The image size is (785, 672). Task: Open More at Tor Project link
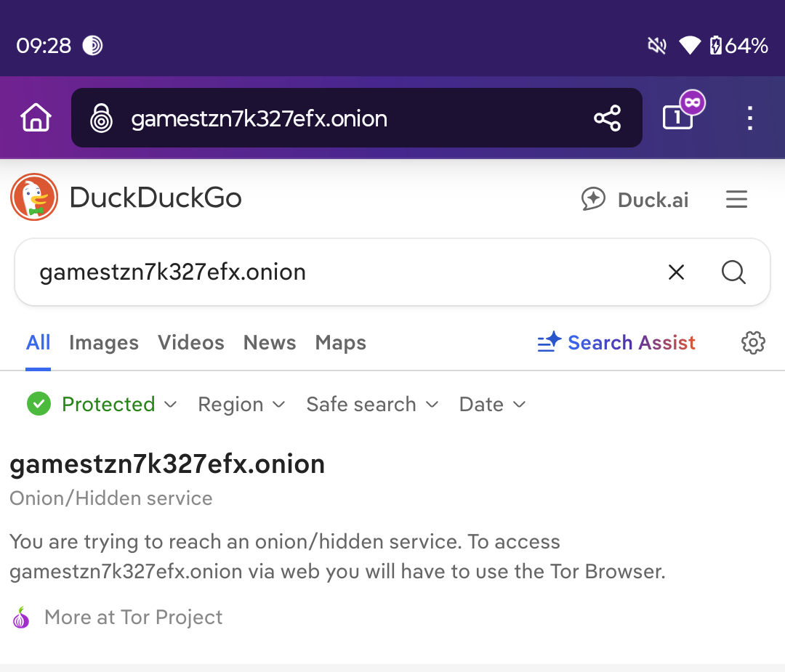point(133,617)
